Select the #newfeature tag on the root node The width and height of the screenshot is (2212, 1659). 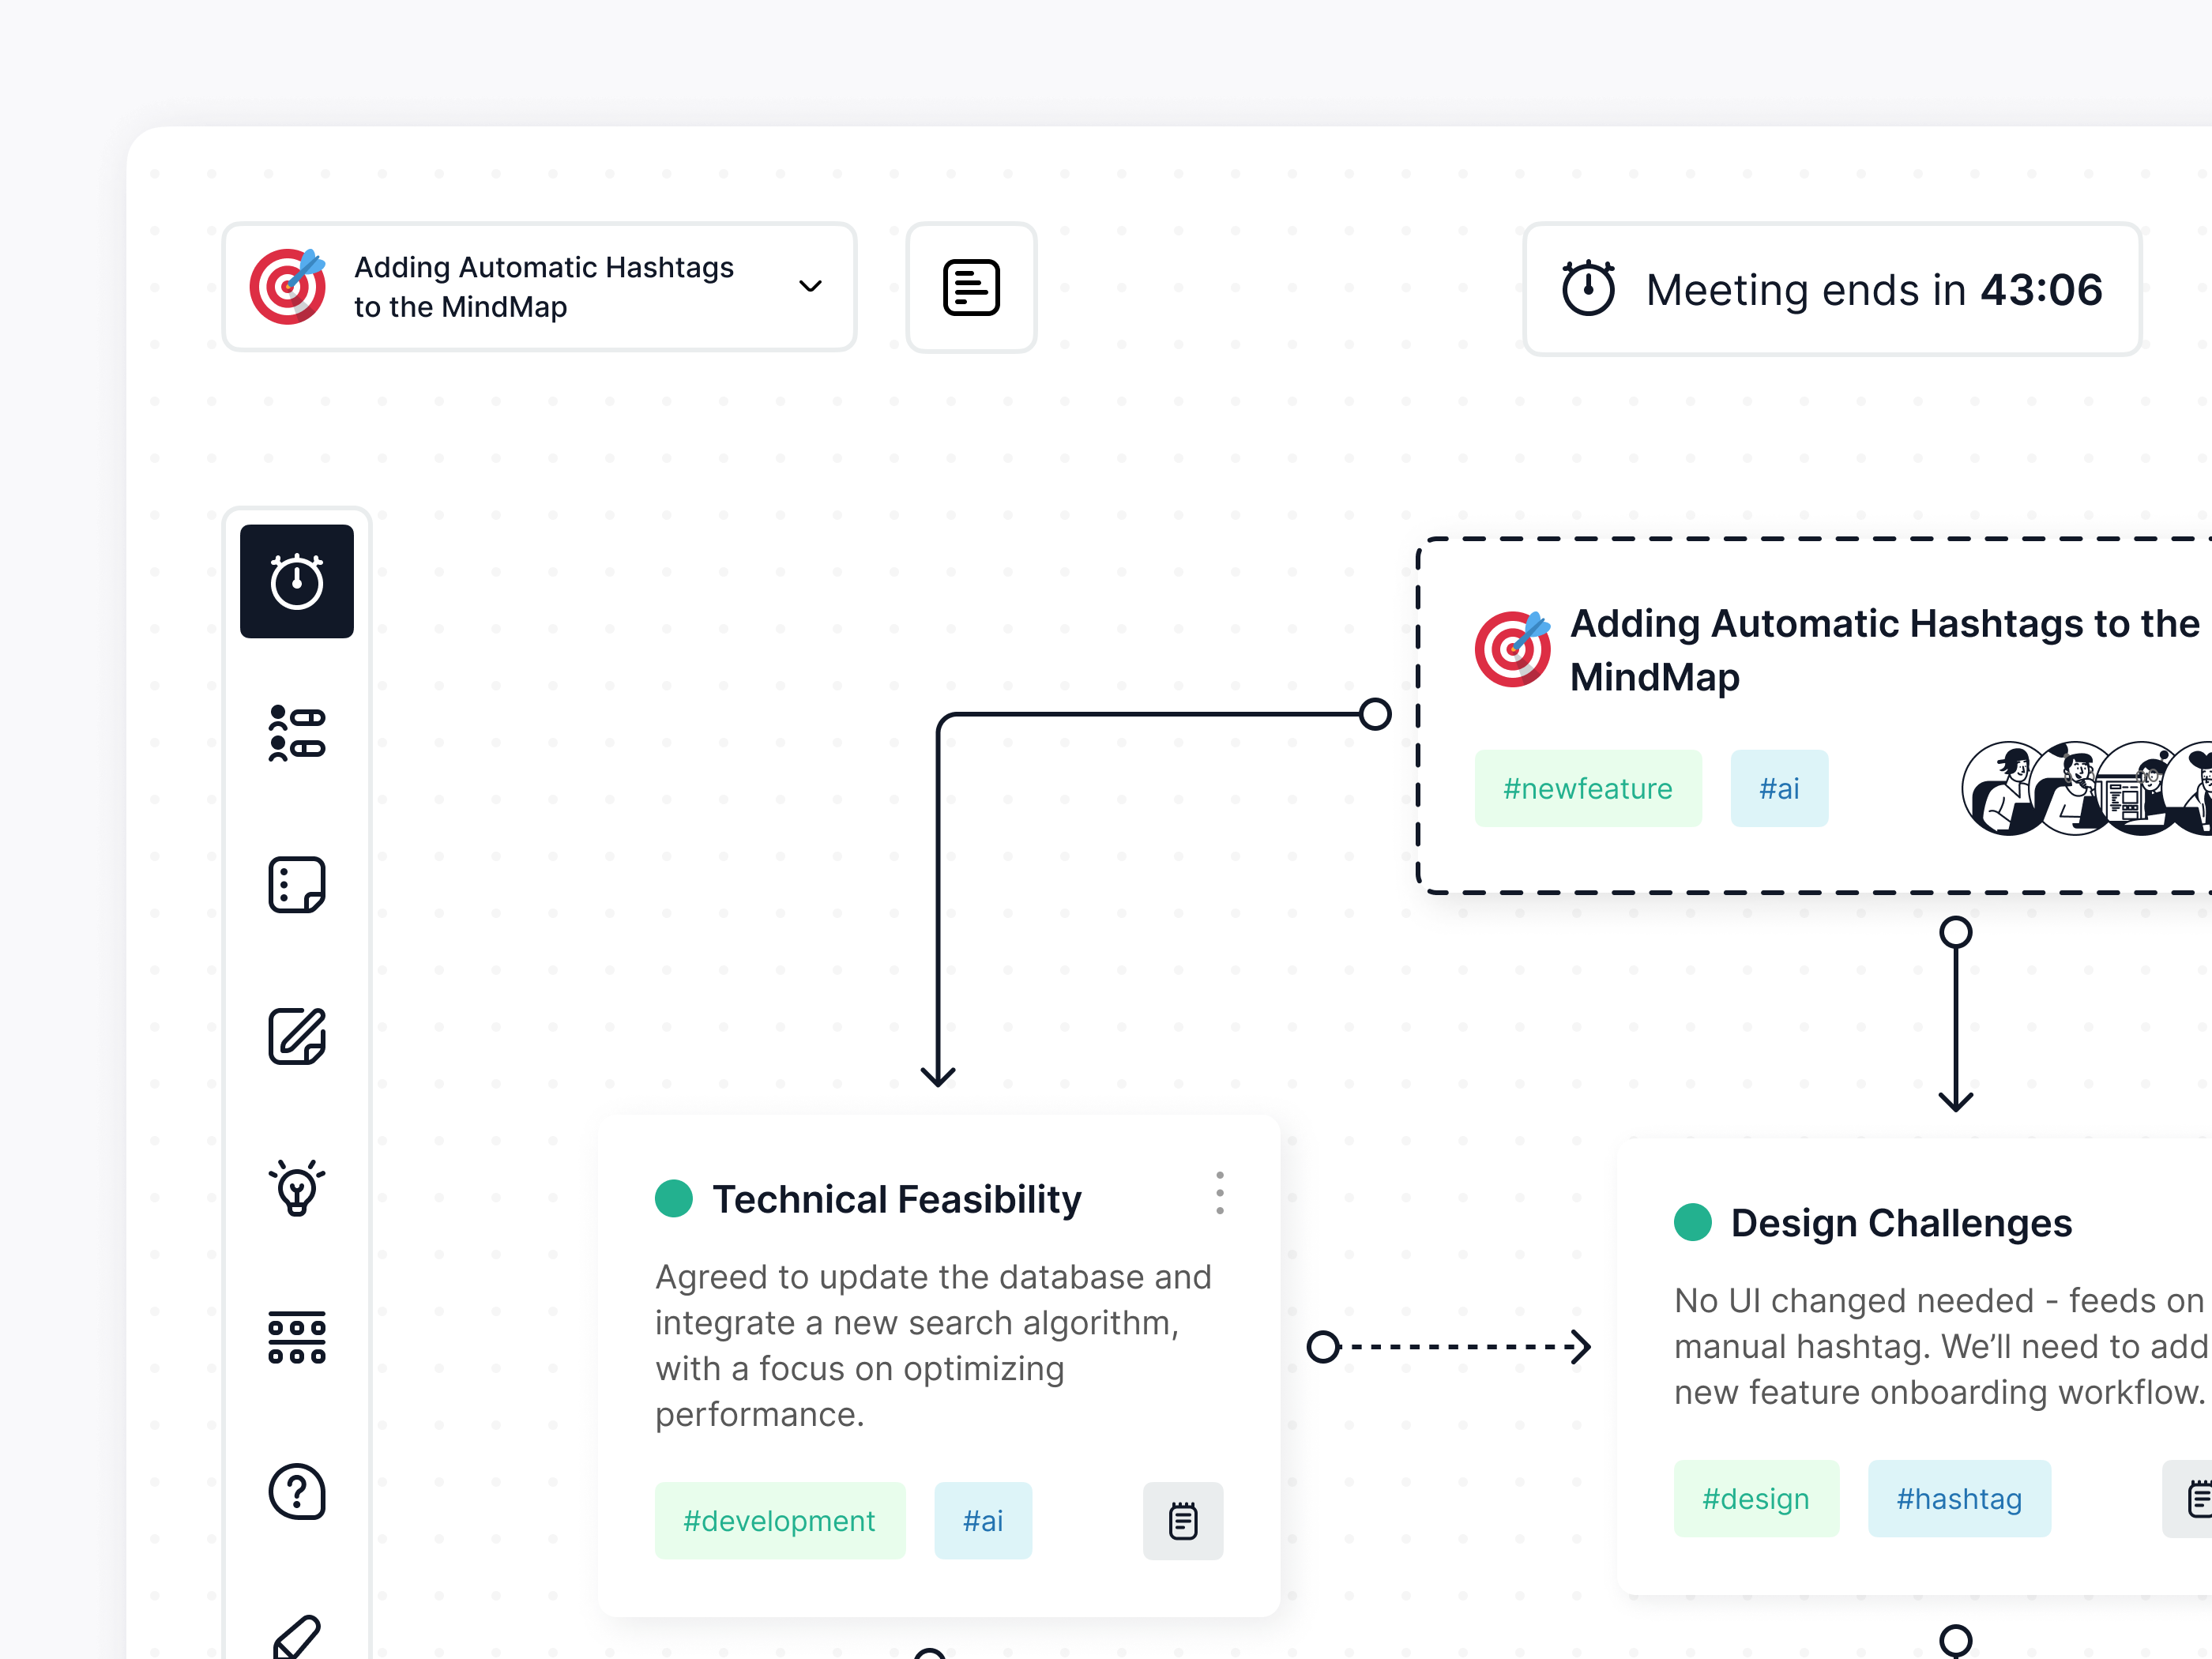click(x=1588, y=788)
